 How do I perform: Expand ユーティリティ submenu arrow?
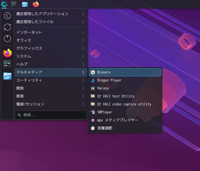click(x=83, y=80)
